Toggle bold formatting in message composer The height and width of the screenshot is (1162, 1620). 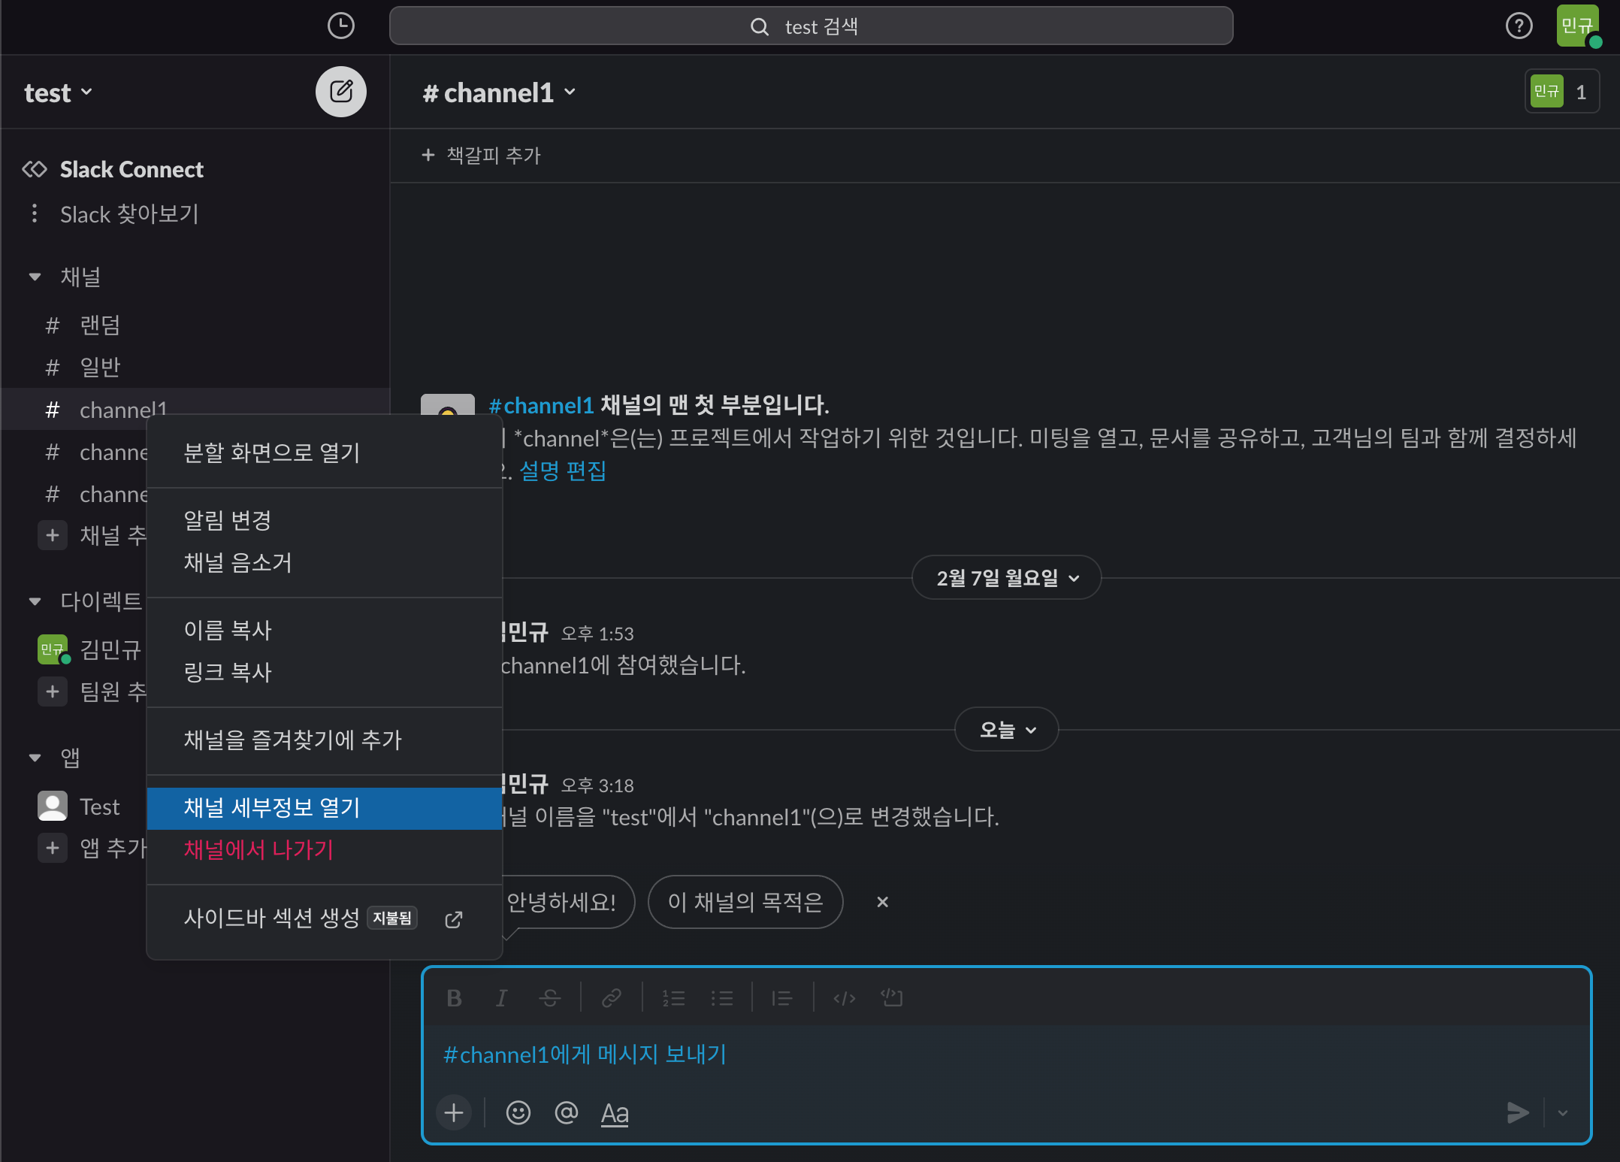(454, 998)
